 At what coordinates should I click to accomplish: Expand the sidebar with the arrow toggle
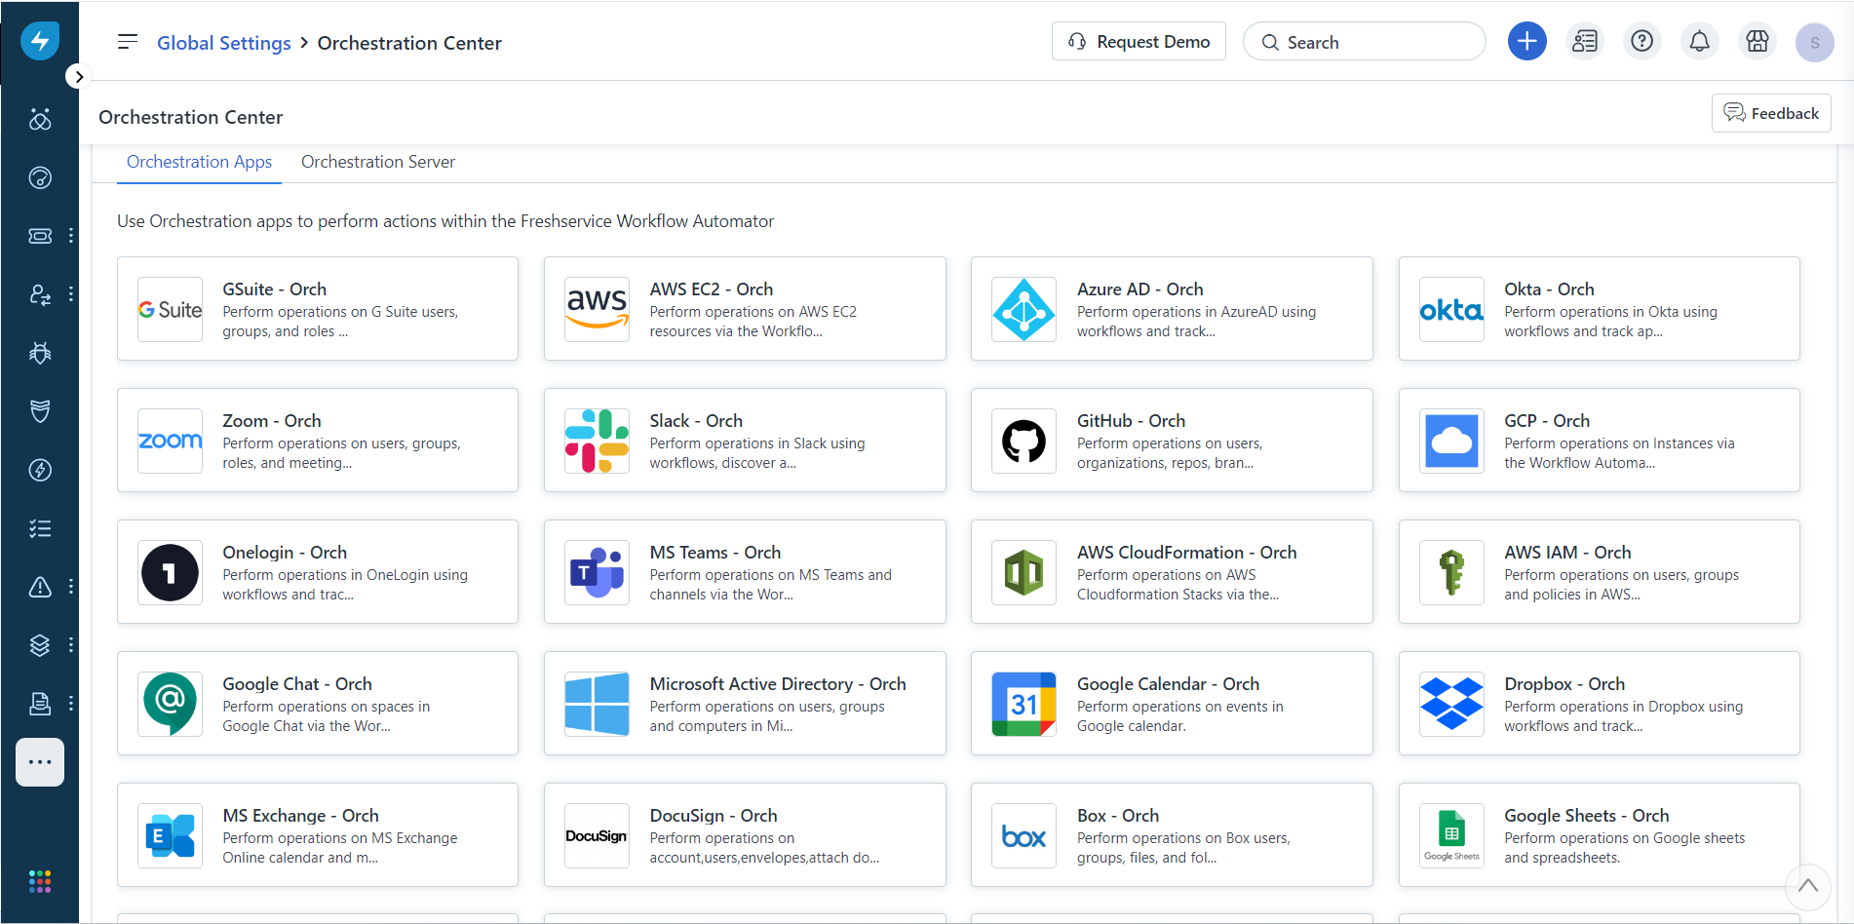coord(78,77)
